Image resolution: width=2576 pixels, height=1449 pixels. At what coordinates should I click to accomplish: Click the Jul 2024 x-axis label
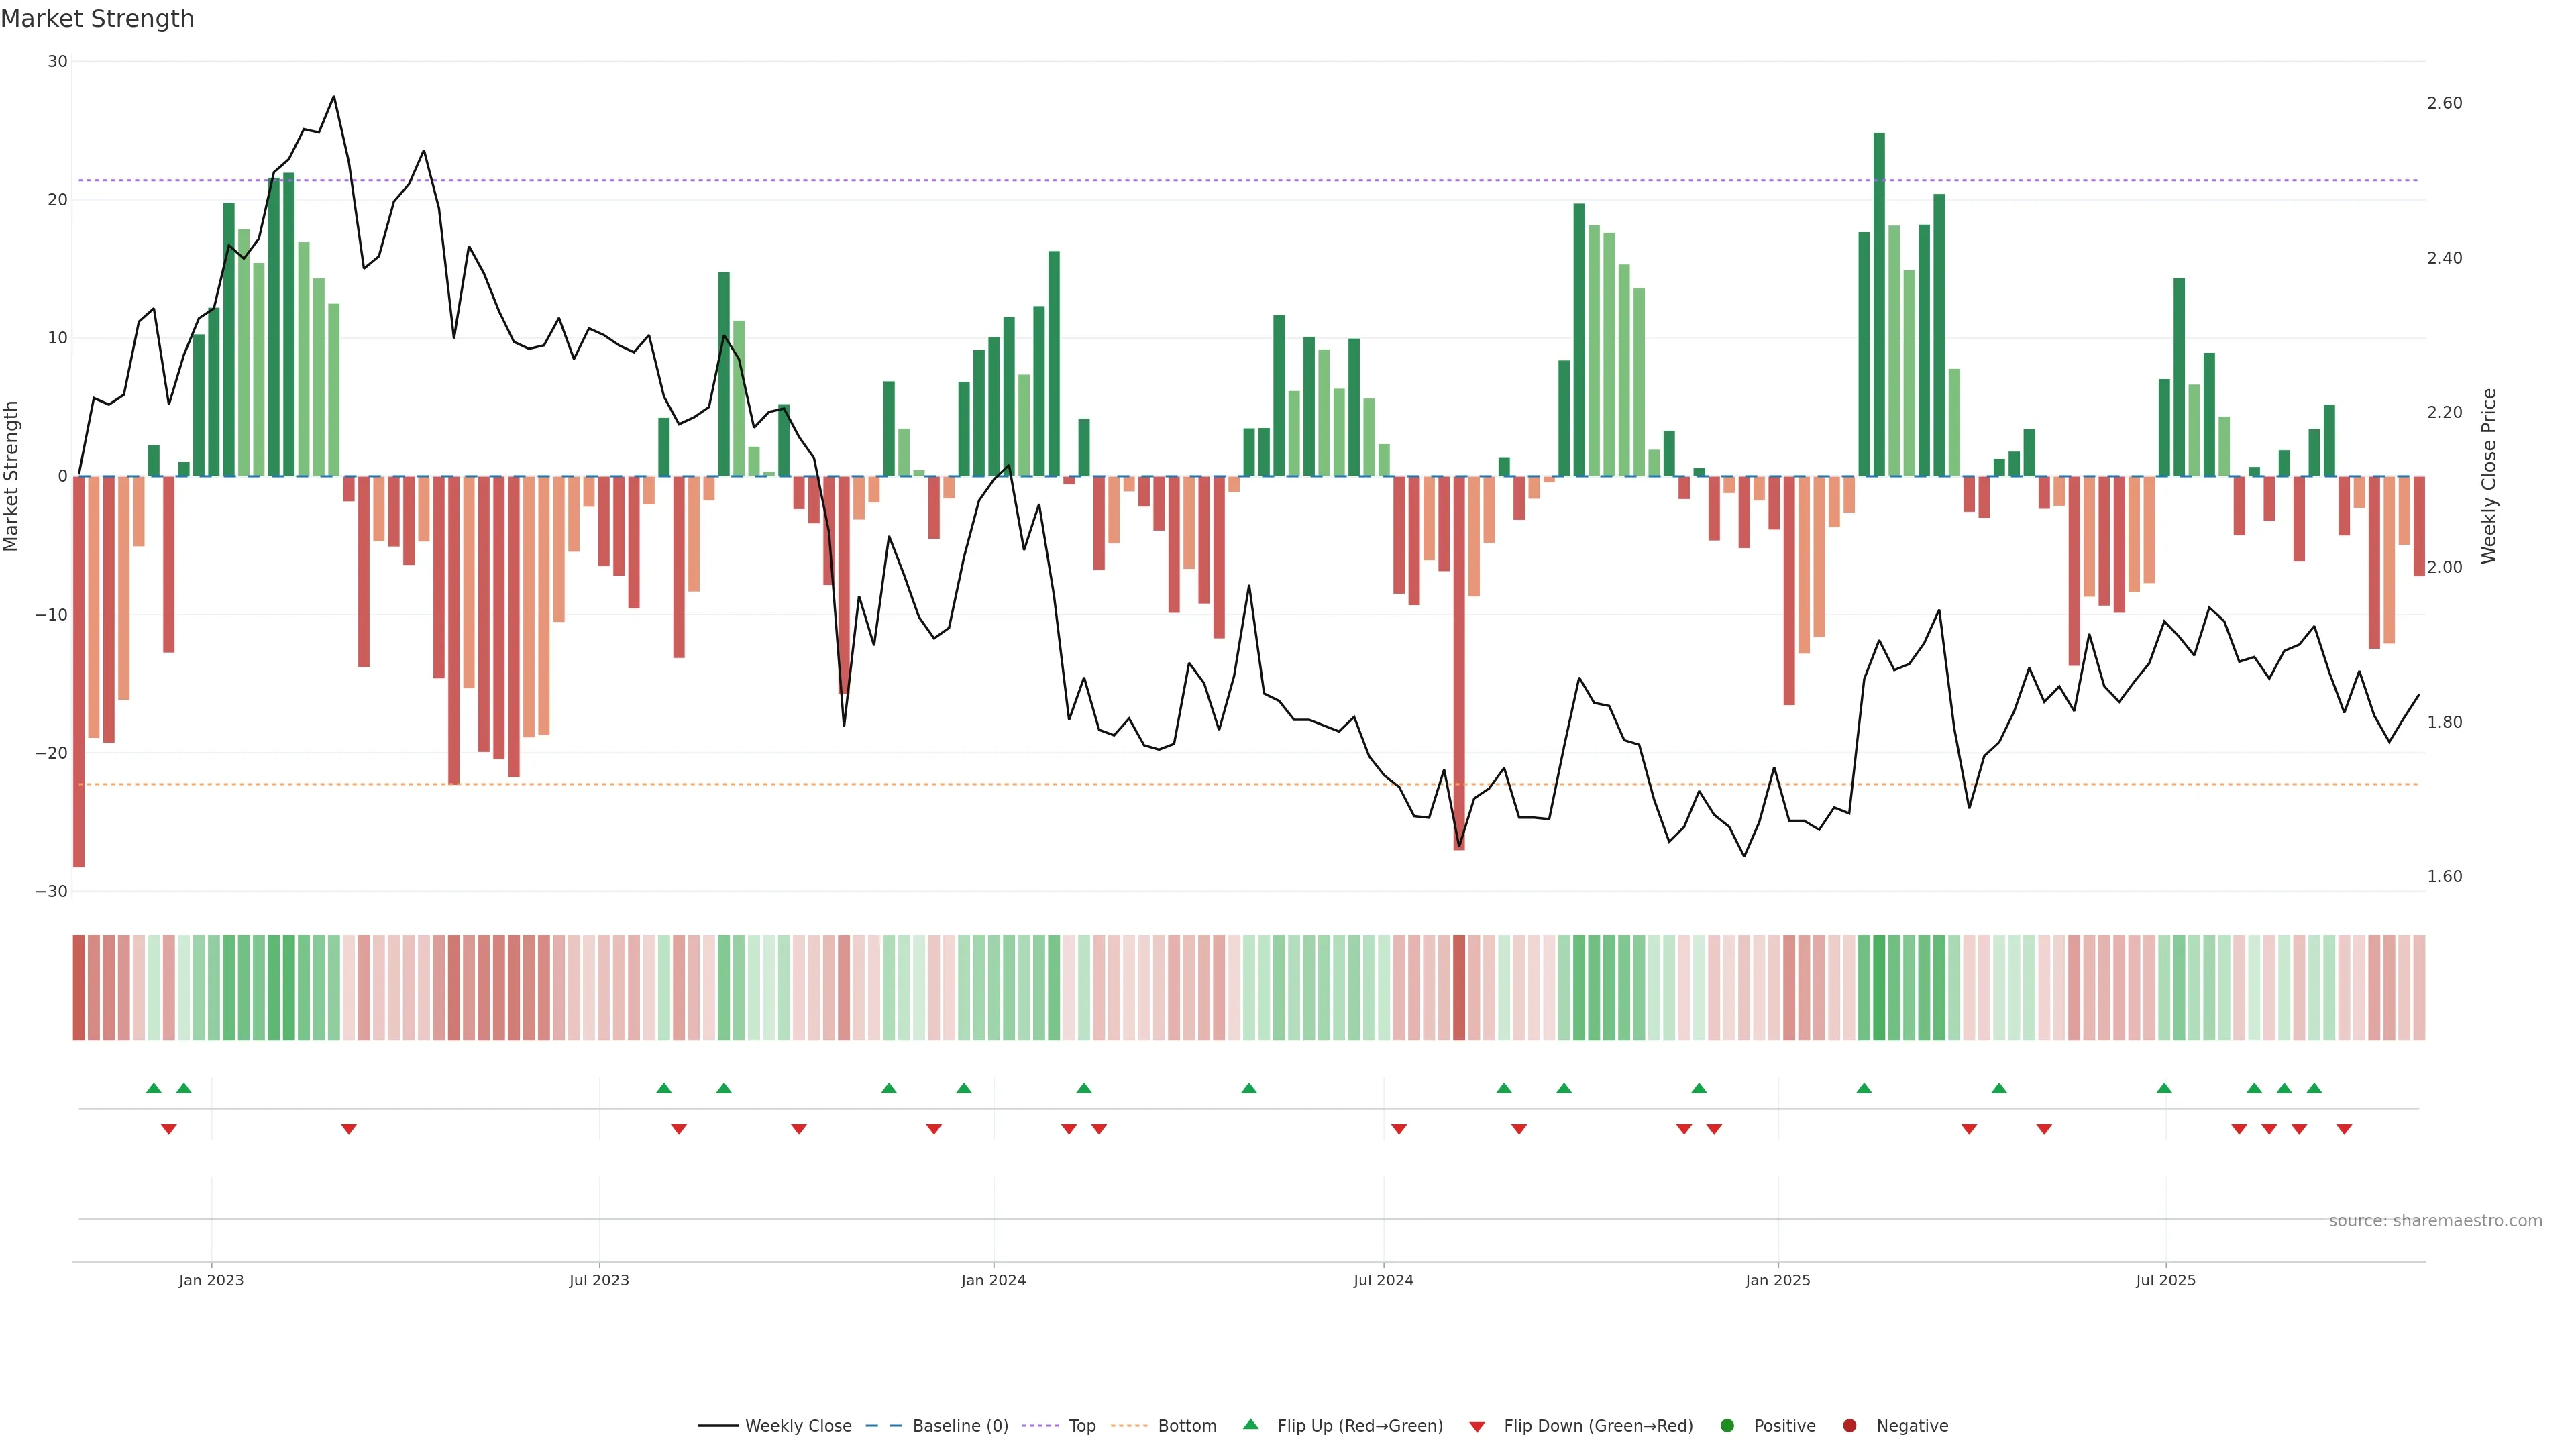click(x=1383, y=1280)
